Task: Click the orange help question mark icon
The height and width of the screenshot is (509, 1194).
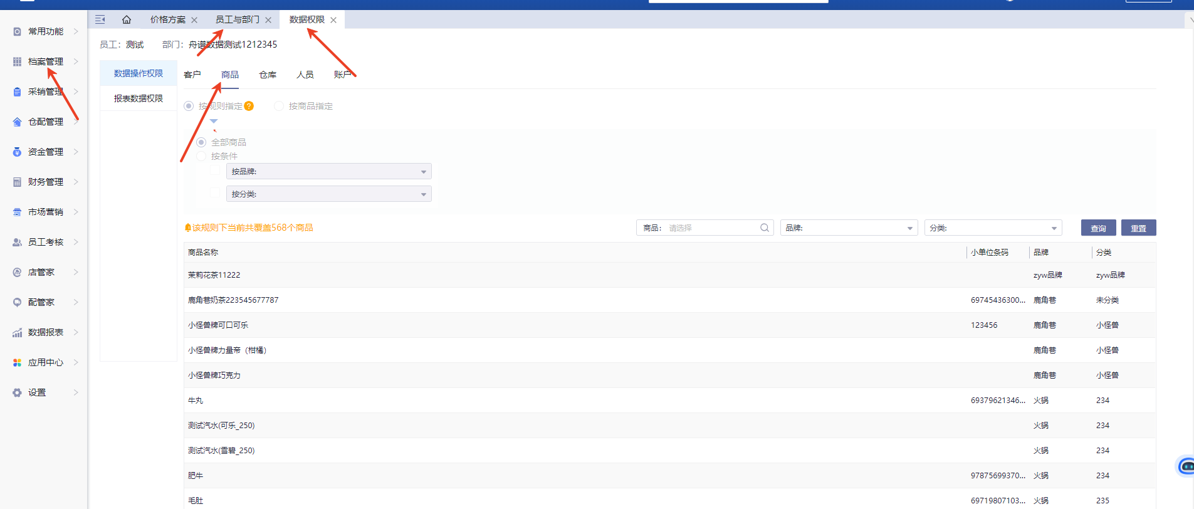Action: point(249,106)
